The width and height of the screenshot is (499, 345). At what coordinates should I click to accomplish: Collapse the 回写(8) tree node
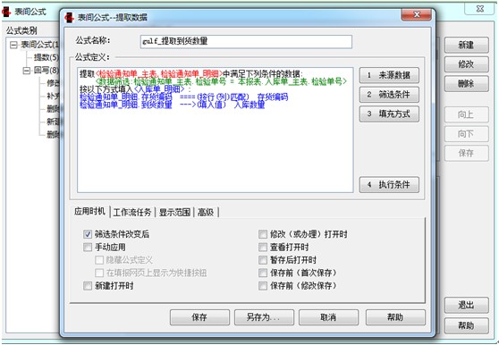27,71
